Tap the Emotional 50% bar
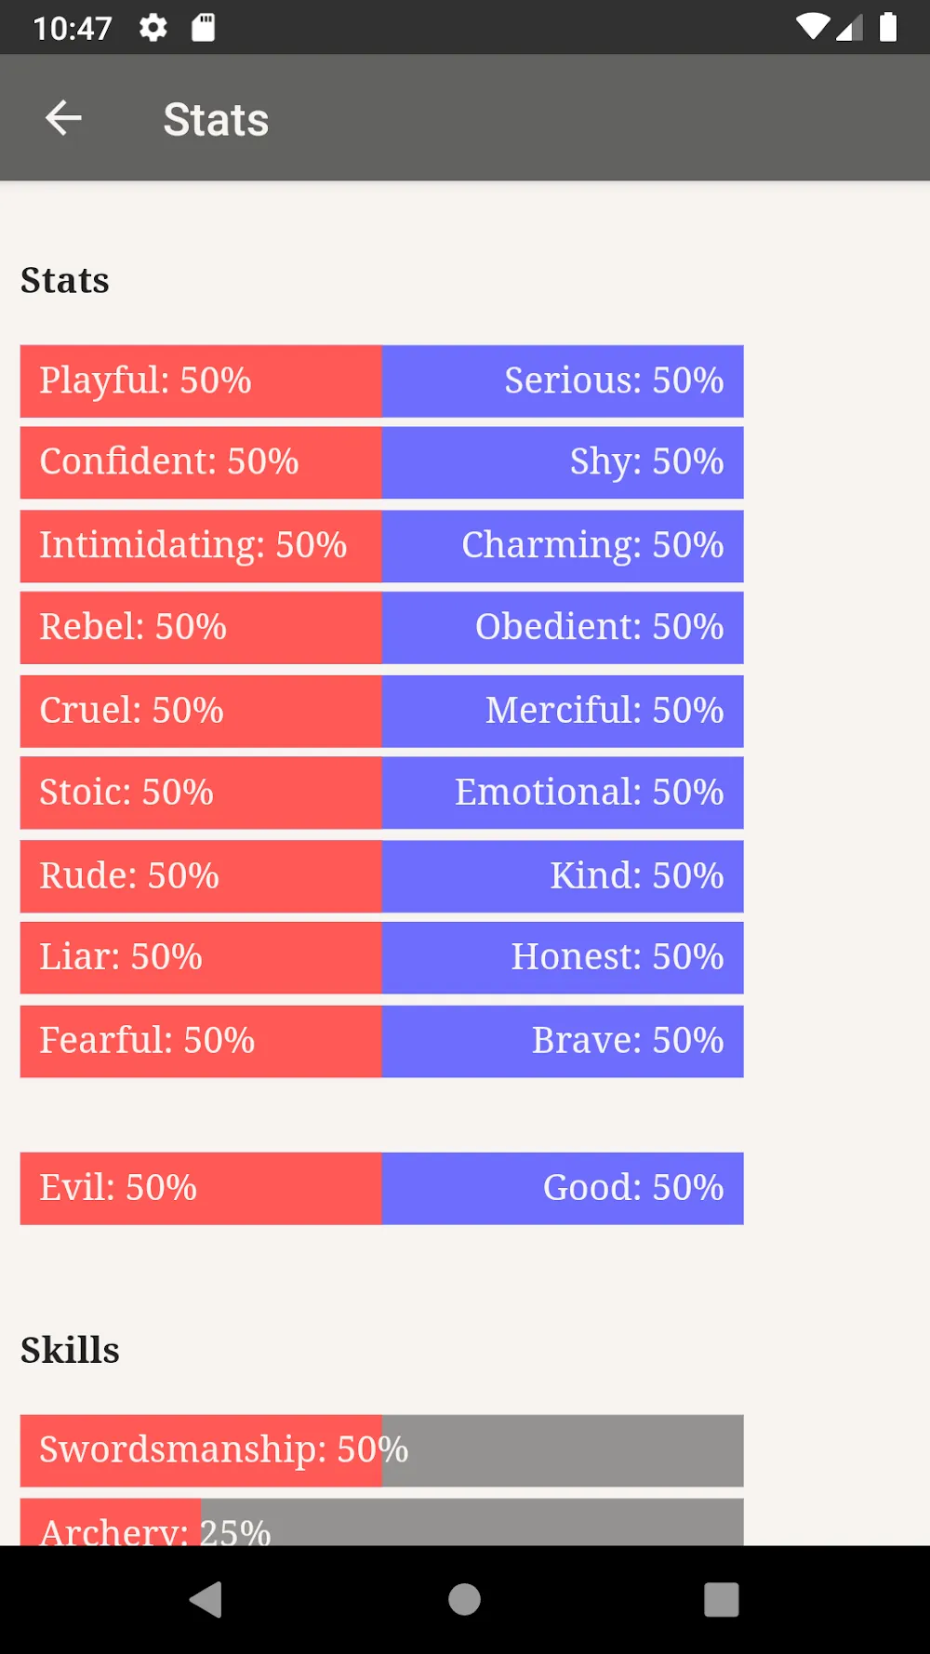The image size is (930, 1654). coord(563,793)
